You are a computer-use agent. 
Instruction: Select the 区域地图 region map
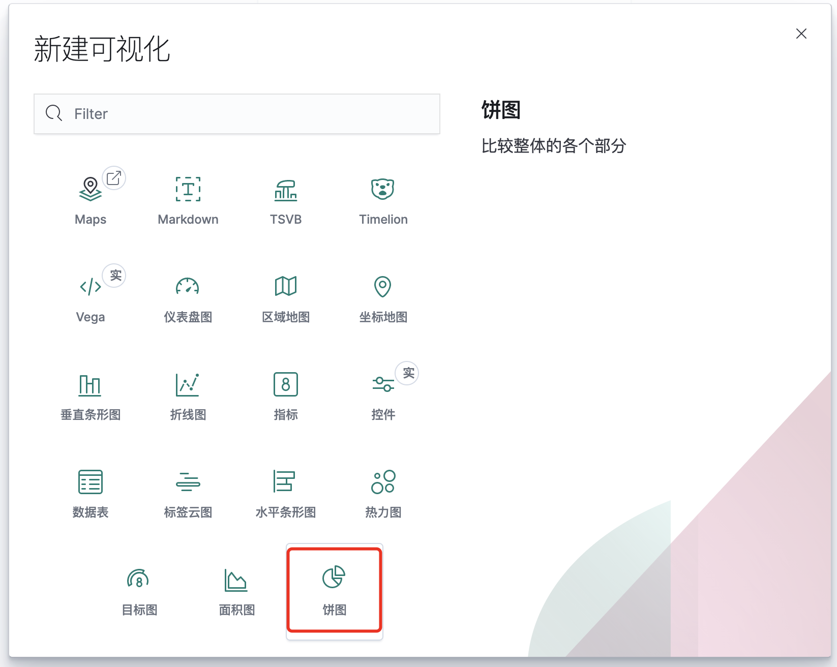pyautogui.click(x=285, y=298)
